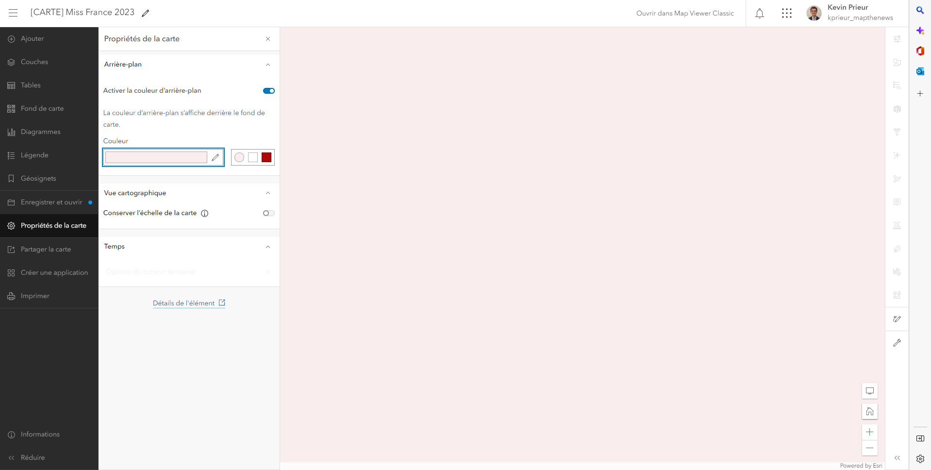931x470 pixels.
Task: Zoom in on the map
Action: click(x=869, y=432)
